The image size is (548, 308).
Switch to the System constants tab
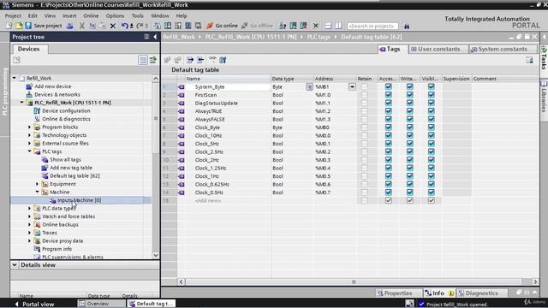coord(502,50)
